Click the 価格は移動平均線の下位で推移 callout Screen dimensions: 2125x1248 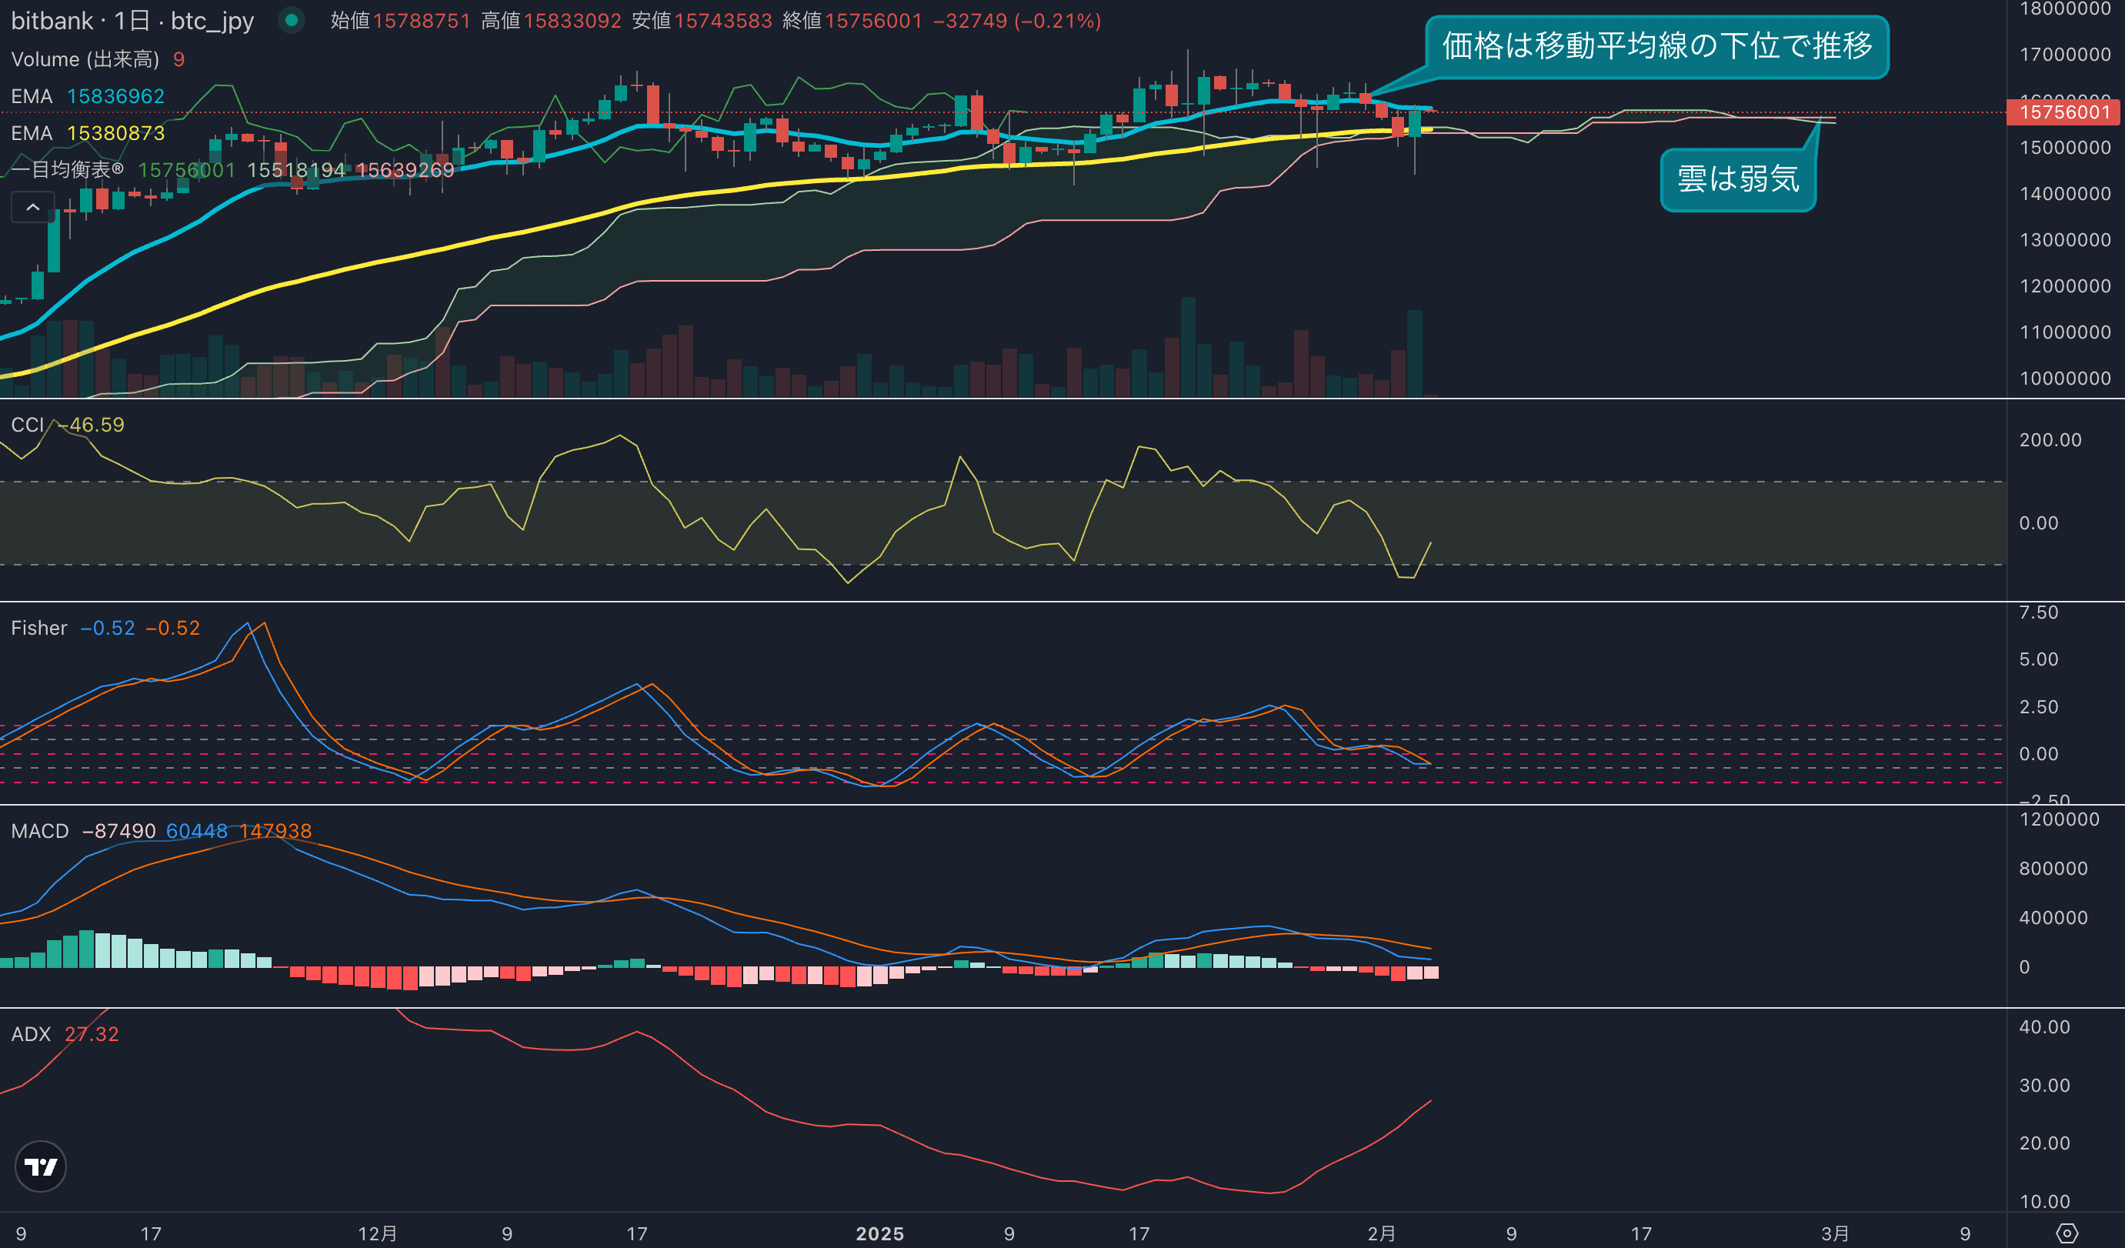point(1656,46)
